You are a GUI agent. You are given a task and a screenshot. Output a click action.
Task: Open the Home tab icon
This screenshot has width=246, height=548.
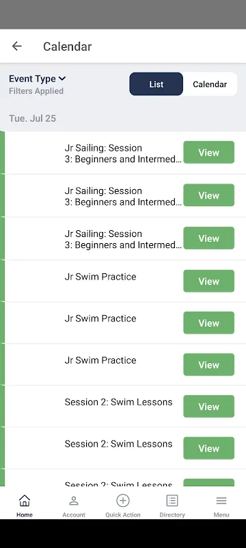click(25, 501)
